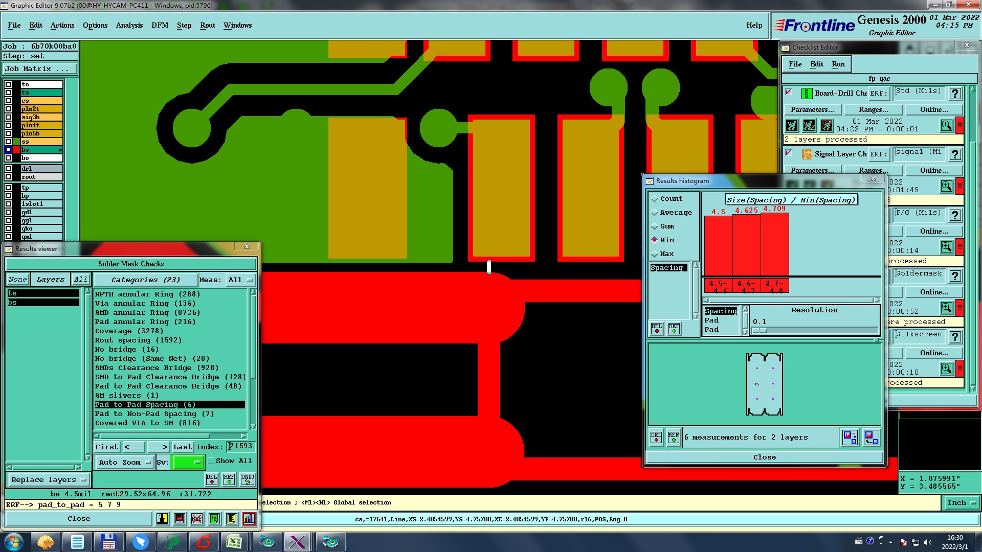Click the last histogram icon at the bottom right
The image size is (982, 552).
[871, 438]
